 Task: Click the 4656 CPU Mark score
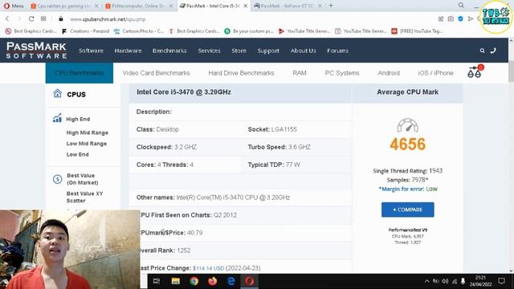(x=407, y=144)
